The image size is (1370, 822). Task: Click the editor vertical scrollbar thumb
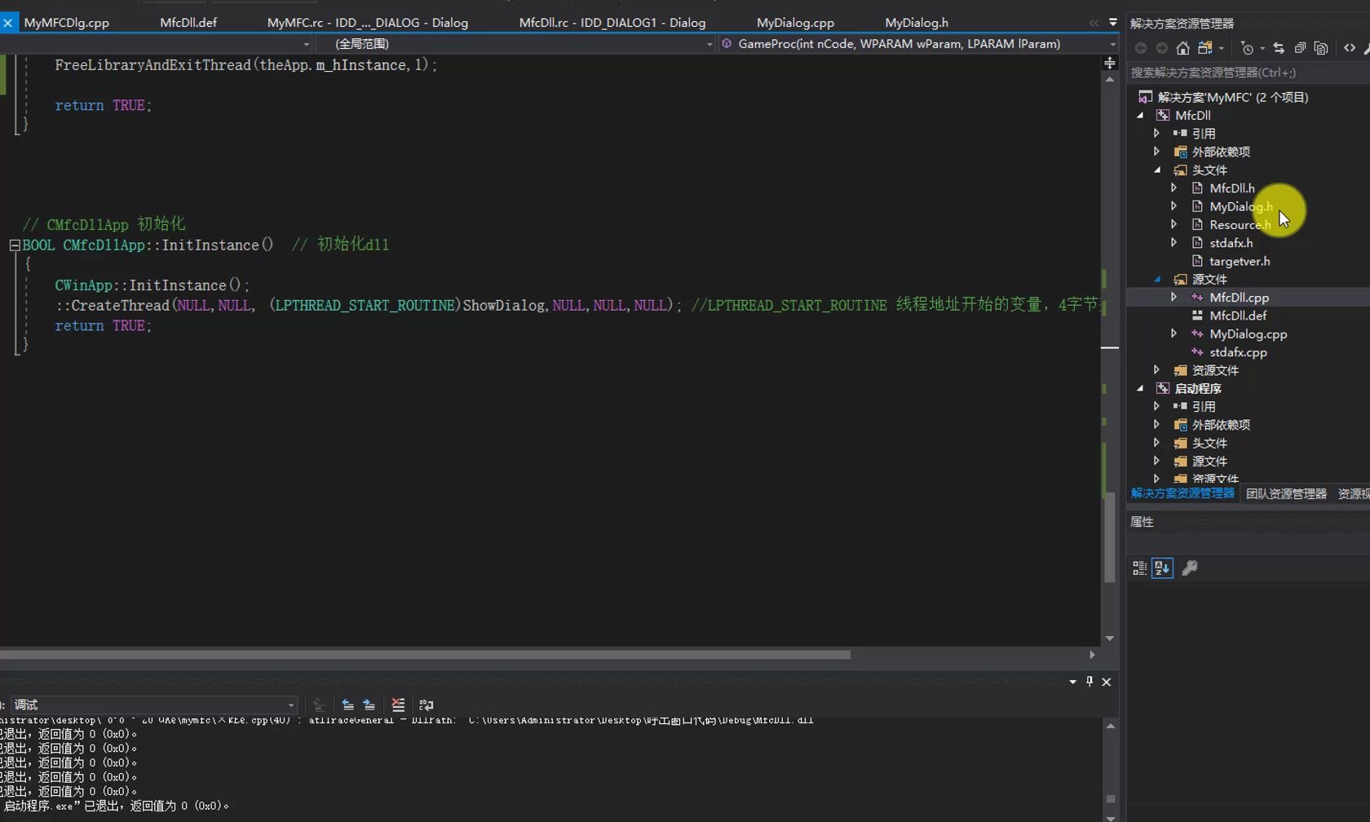click(x=1110, y=538)
